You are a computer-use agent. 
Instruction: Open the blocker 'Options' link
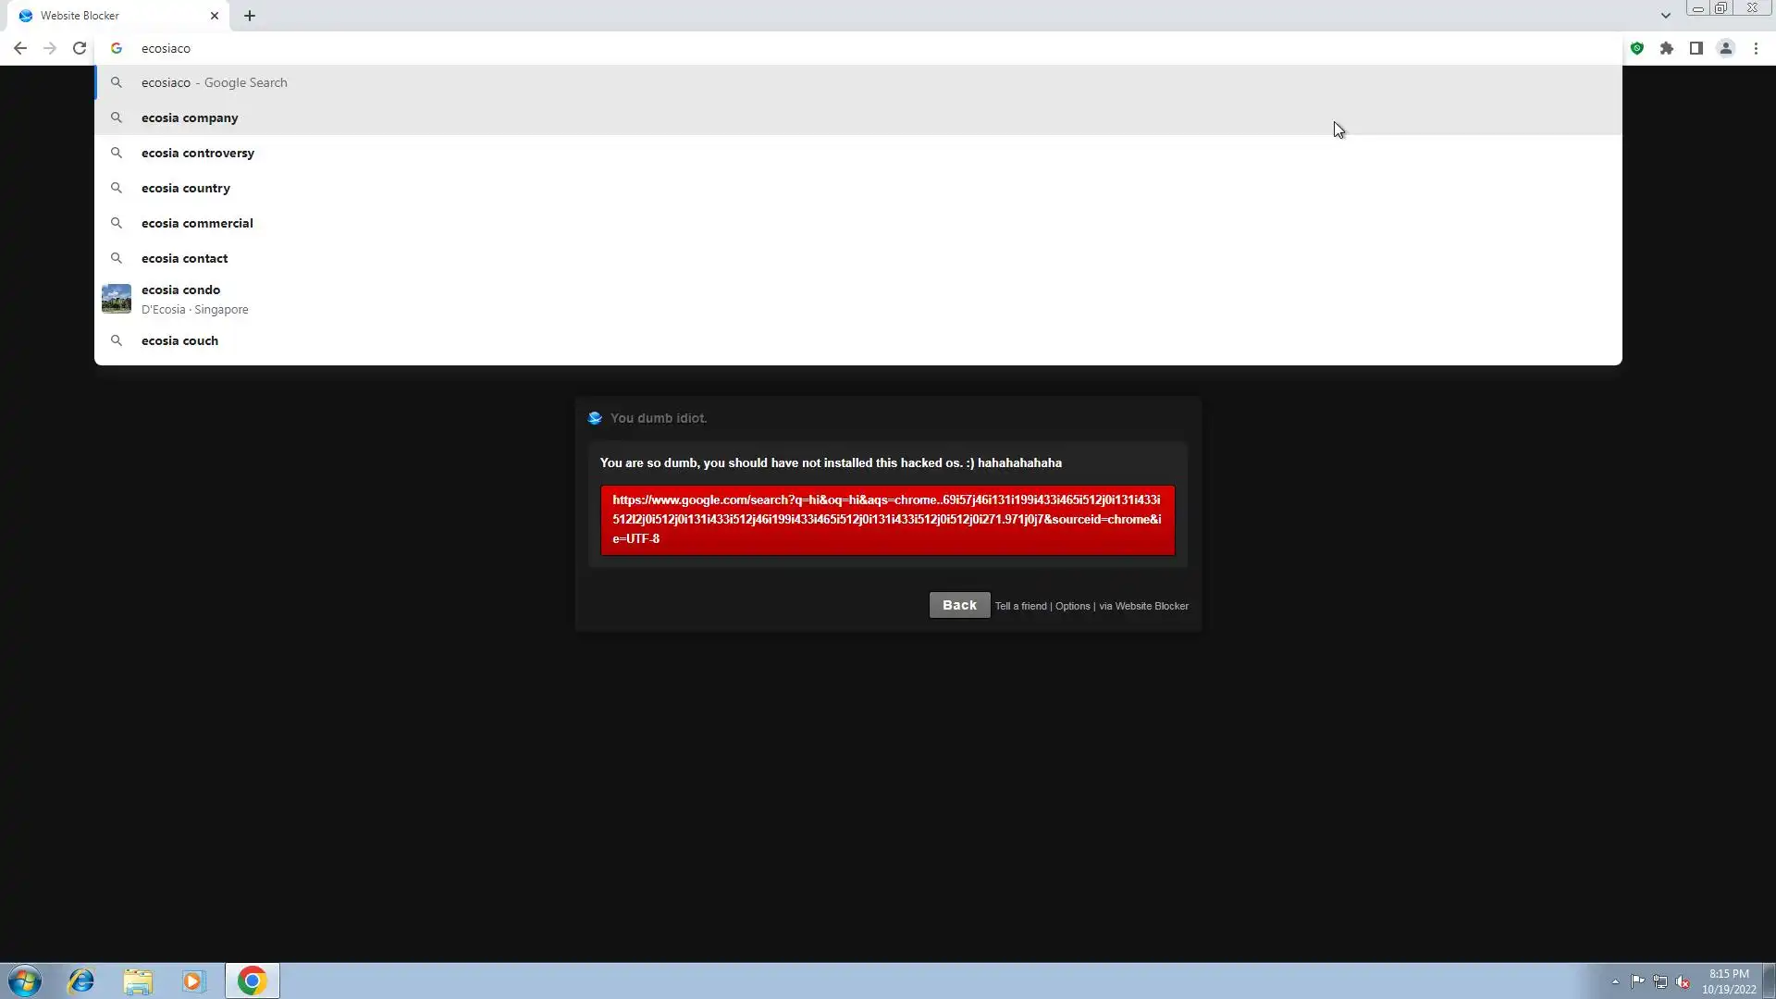[1072, 606]
